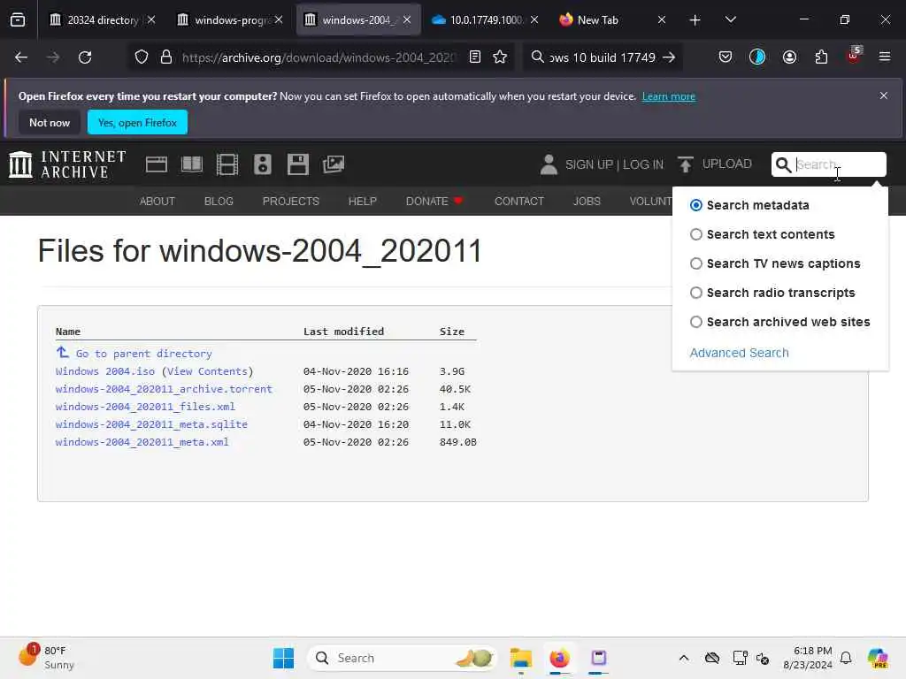
Task: Open the Internet Archive web icon
Action: 156,164
